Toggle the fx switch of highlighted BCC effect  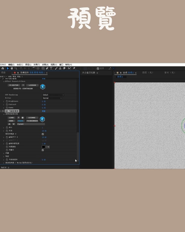3,111
